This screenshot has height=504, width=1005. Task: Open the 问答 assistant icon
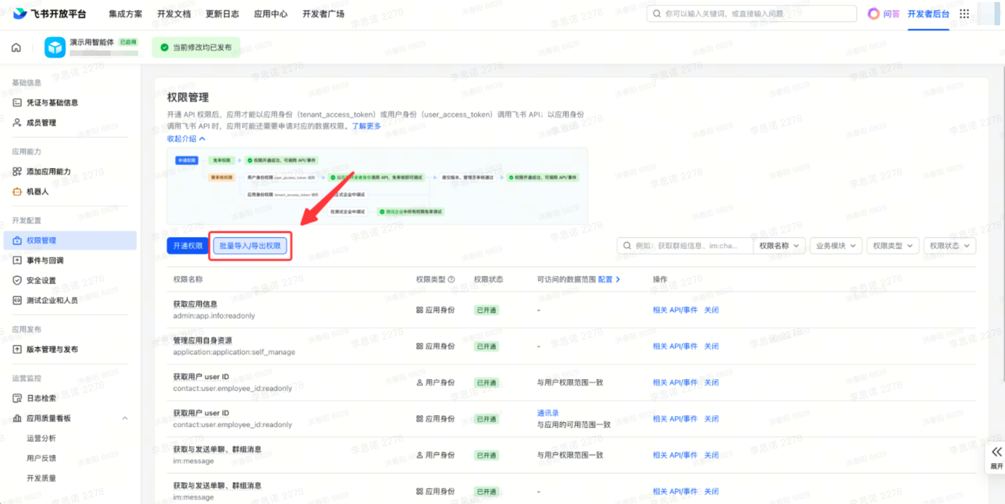tap(874, 14)
